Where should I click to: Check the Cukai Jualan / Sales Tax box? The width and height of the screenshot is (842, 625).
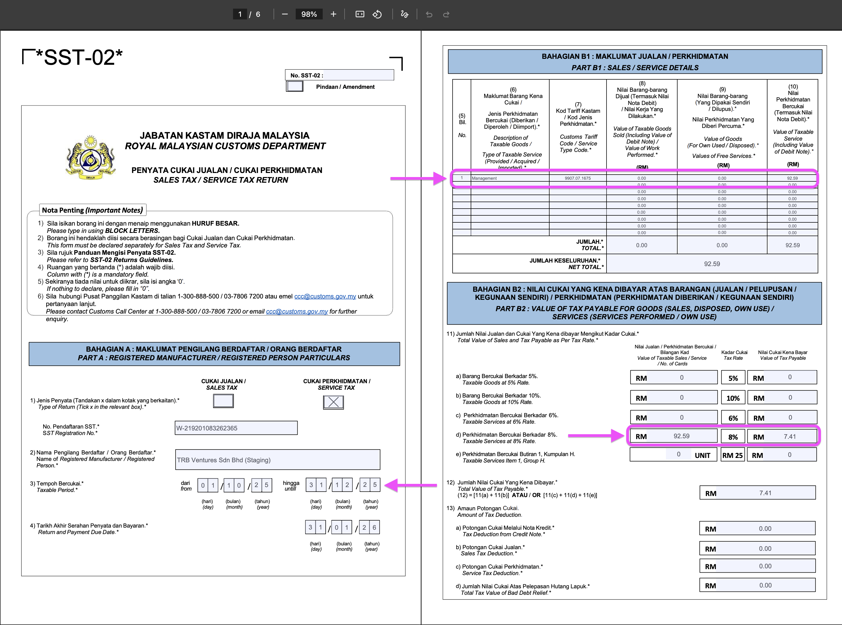[x=223, y=401]
